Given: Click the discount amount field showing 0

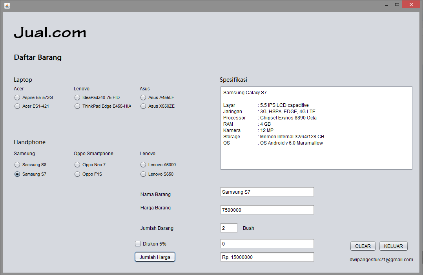Looking at the screenshot, I should click(267, 244).
